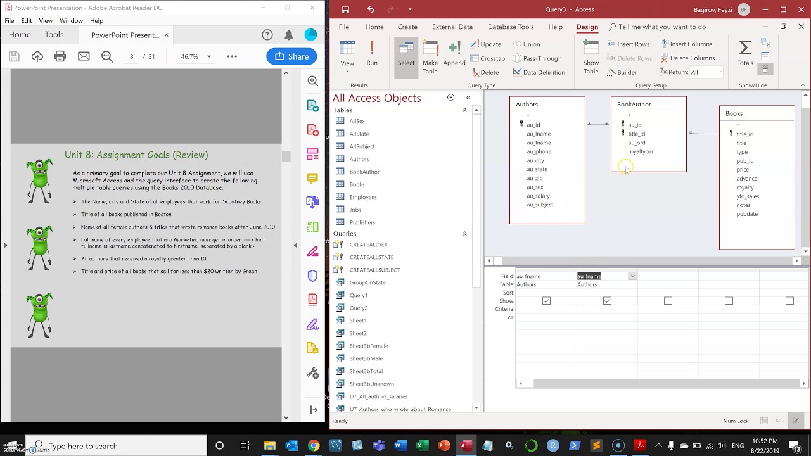Select the Append query type

454,53
